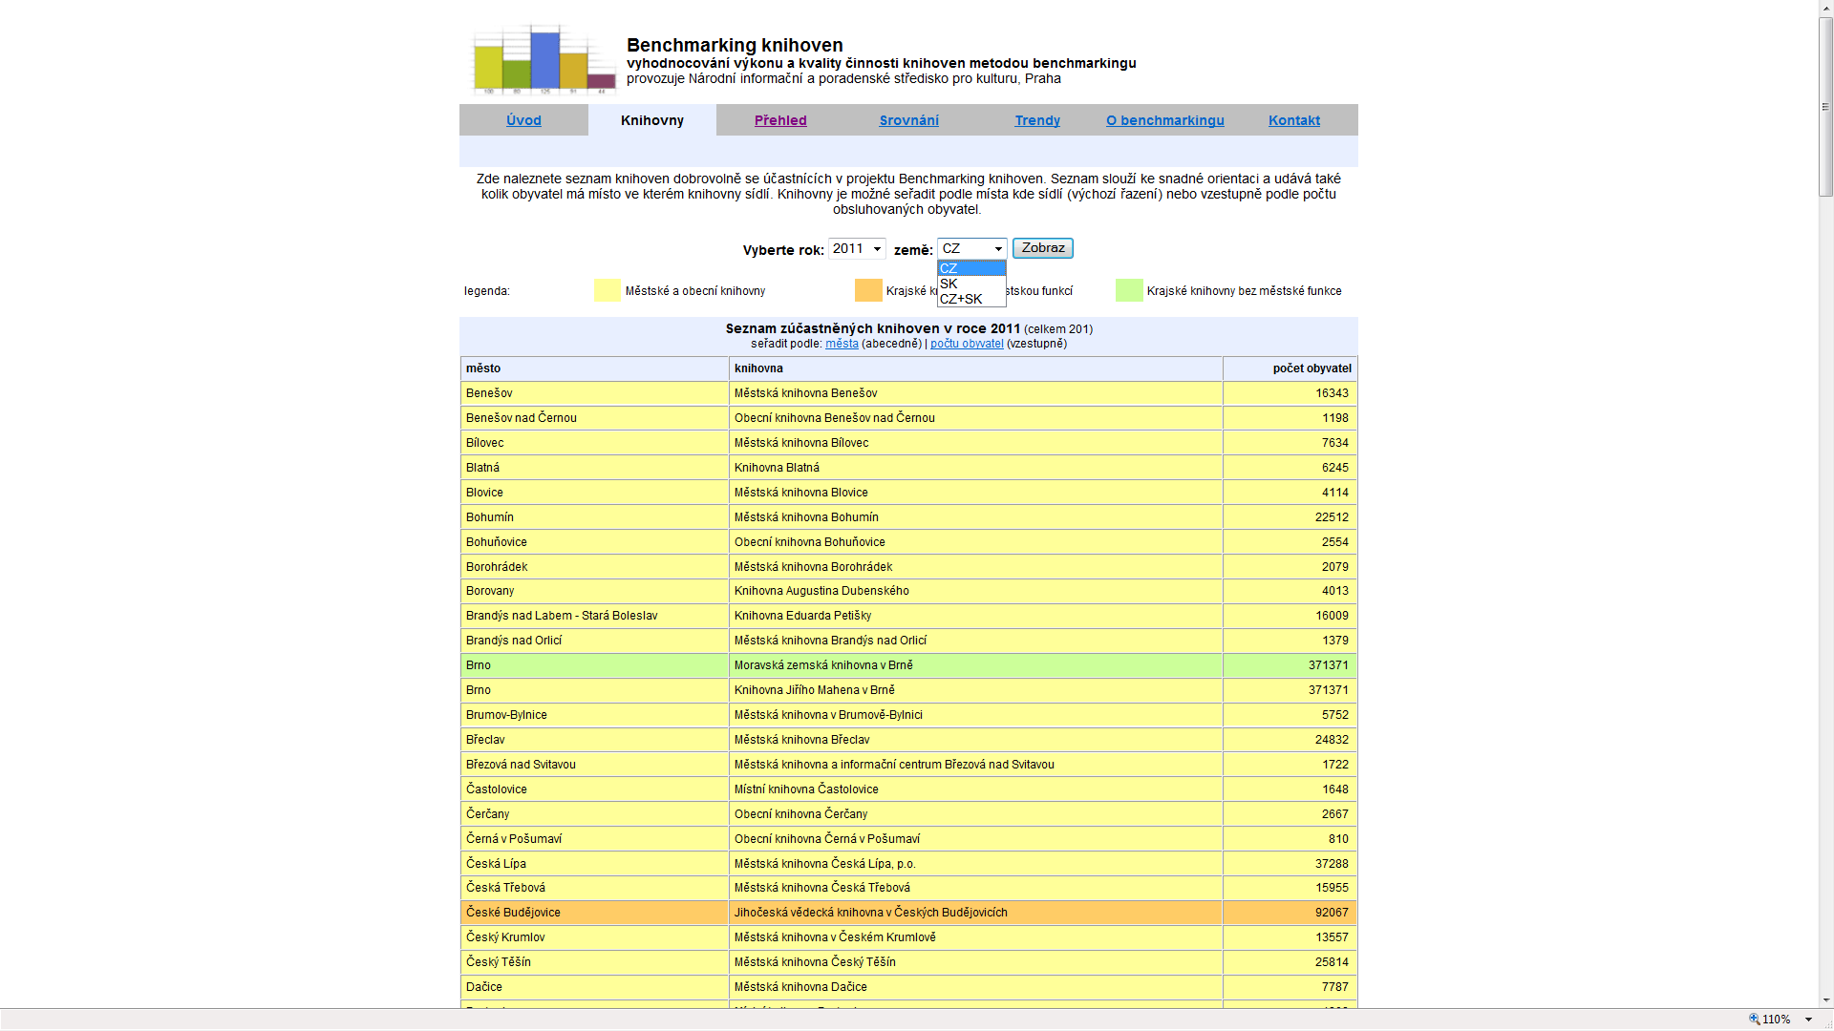The height and width of the screenshot is (1031, 1834).
Task: Click the scrollbar up arrow
Action: click(x=1825, y=8)
